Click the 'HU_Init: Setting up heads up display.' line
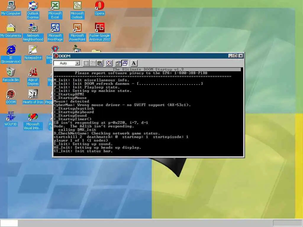This screenshot has height=227, width=303. click(x=97, y=147)
